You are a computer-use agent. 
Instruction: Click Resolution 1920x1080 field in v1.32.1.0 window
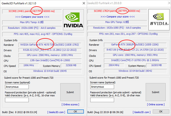pyautogui.click(x=32, y=28)
